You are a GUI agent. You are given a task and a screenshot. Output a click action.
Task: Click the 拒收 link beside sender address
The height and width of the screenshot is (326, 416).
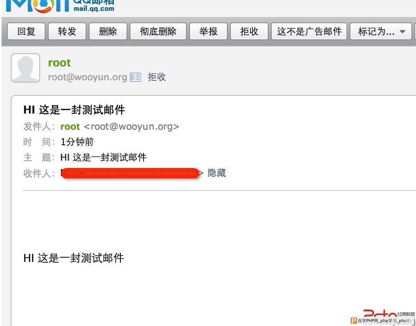click(x=157, y=77)
